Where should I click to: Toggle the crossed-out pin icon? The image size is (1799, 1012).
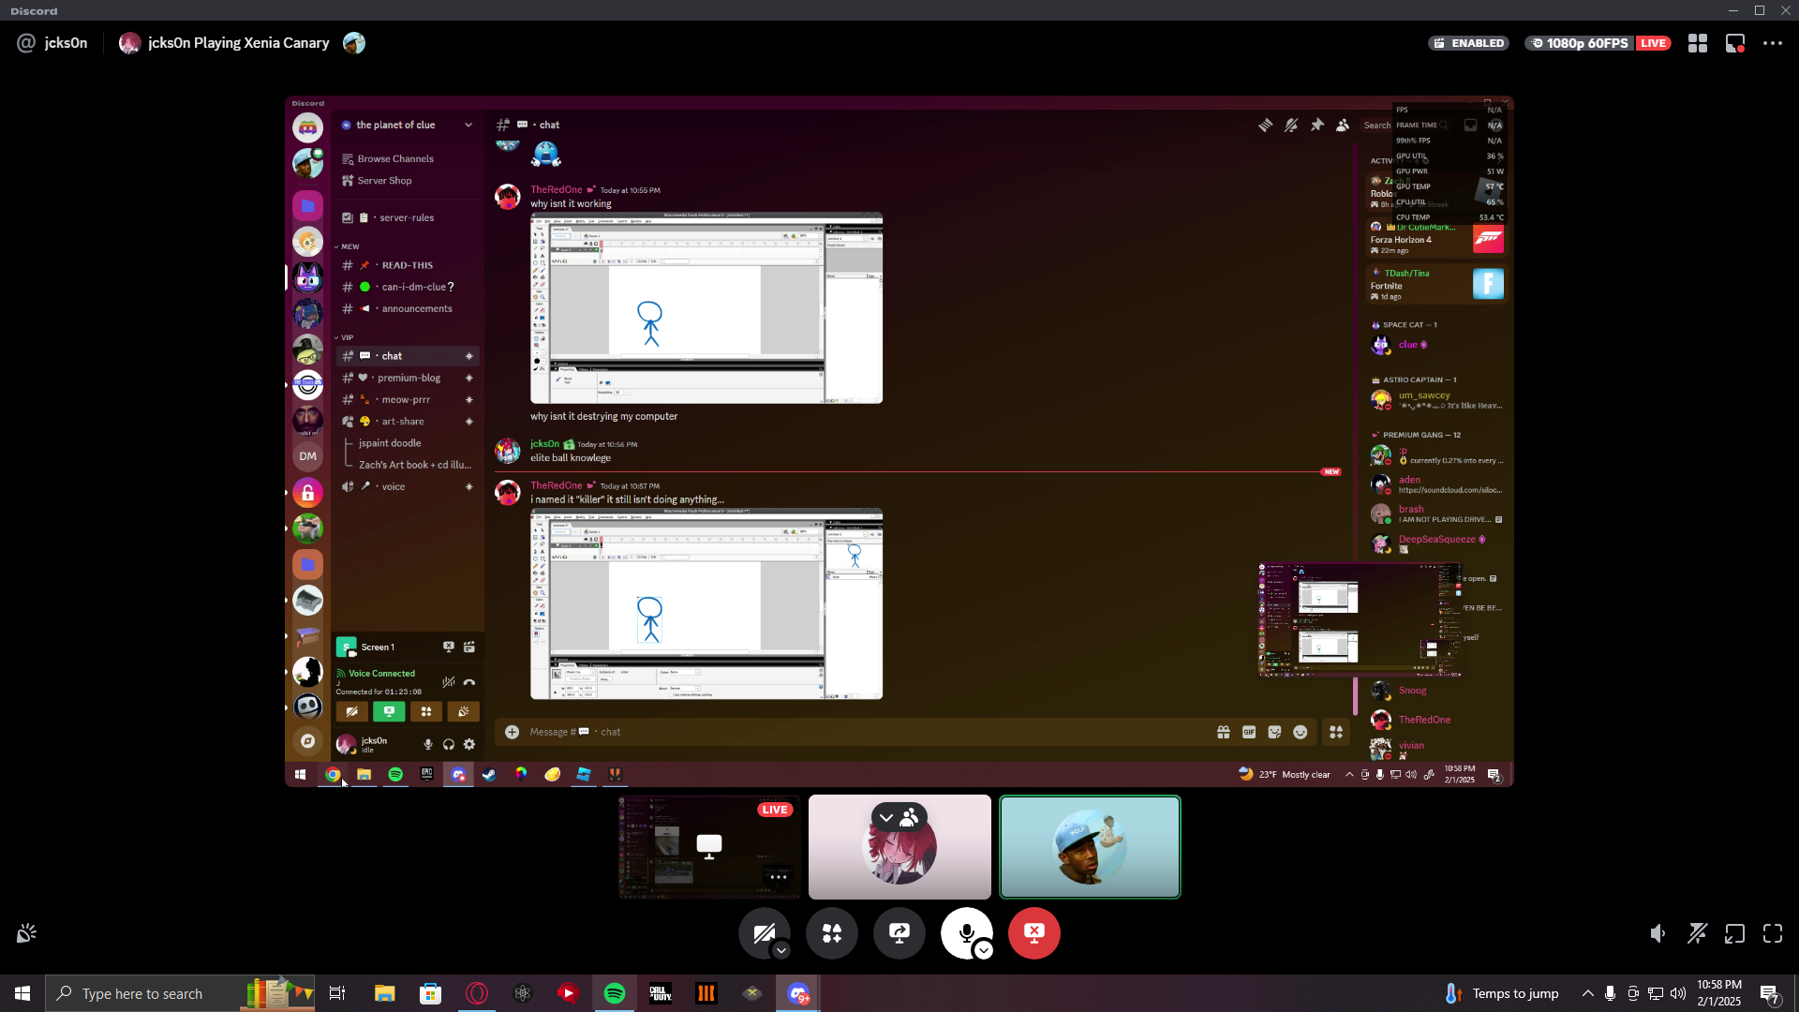point(1697,933)
